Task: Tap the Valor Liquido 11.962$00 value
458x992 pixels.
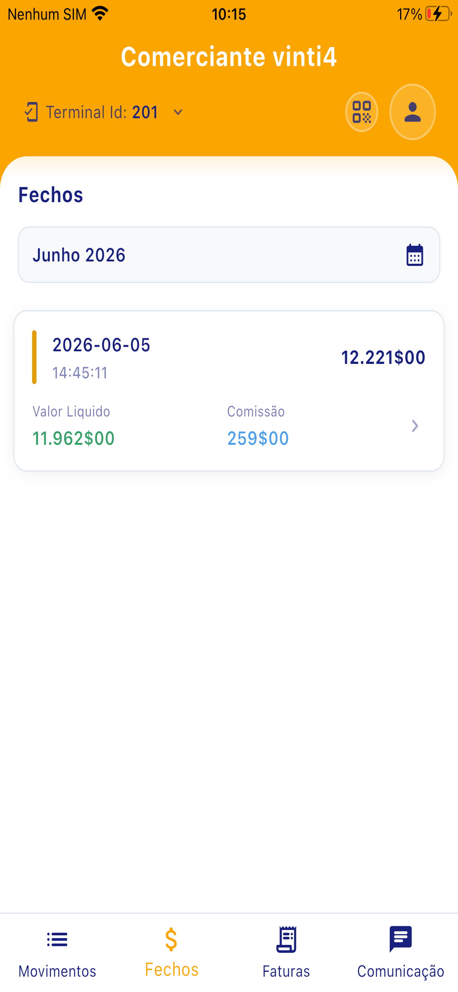Action: click(x=73, y=438)
